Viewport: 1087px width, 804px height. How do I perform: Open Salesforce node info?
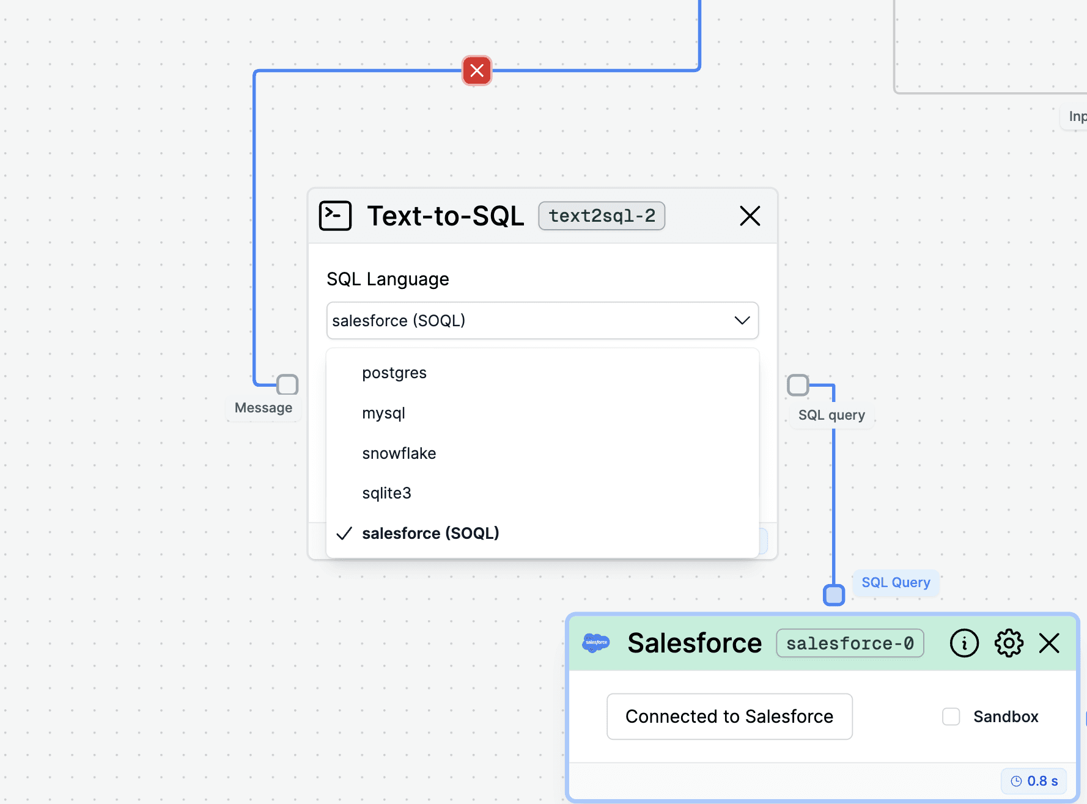964,643
